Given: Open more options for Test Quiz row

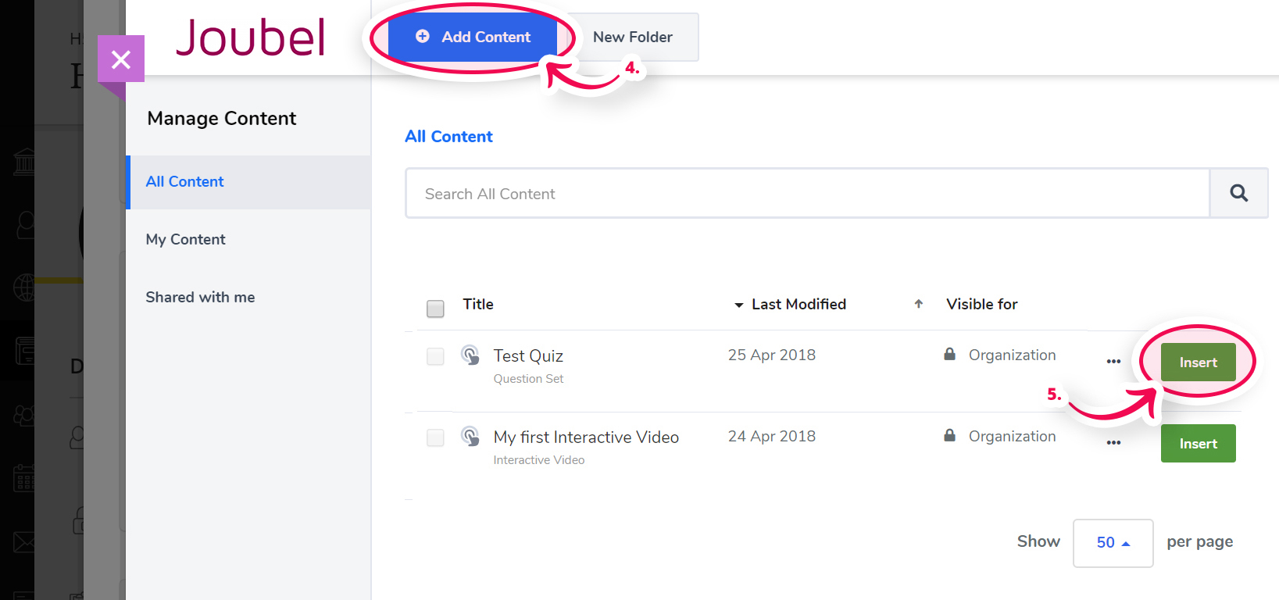Looking at the screenshot, I should tap(1113, 361).
